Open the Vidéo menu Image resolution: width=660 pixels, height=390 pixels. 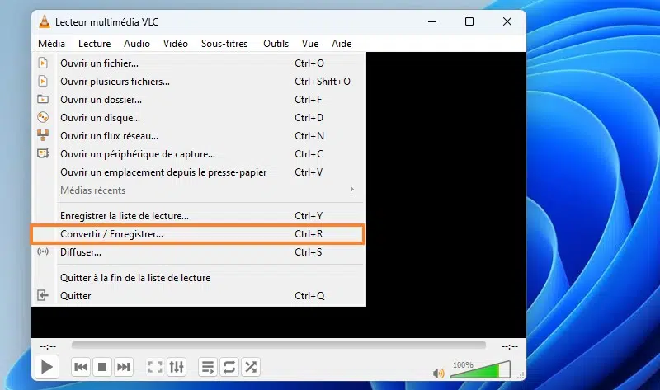coord(176,44)
